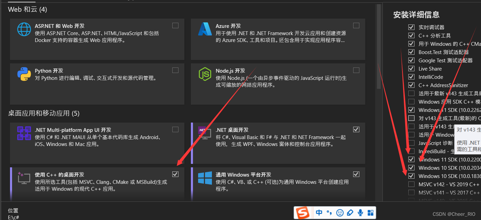Check the Node.js 开发 workload checkbox

[x=356, y=70]
